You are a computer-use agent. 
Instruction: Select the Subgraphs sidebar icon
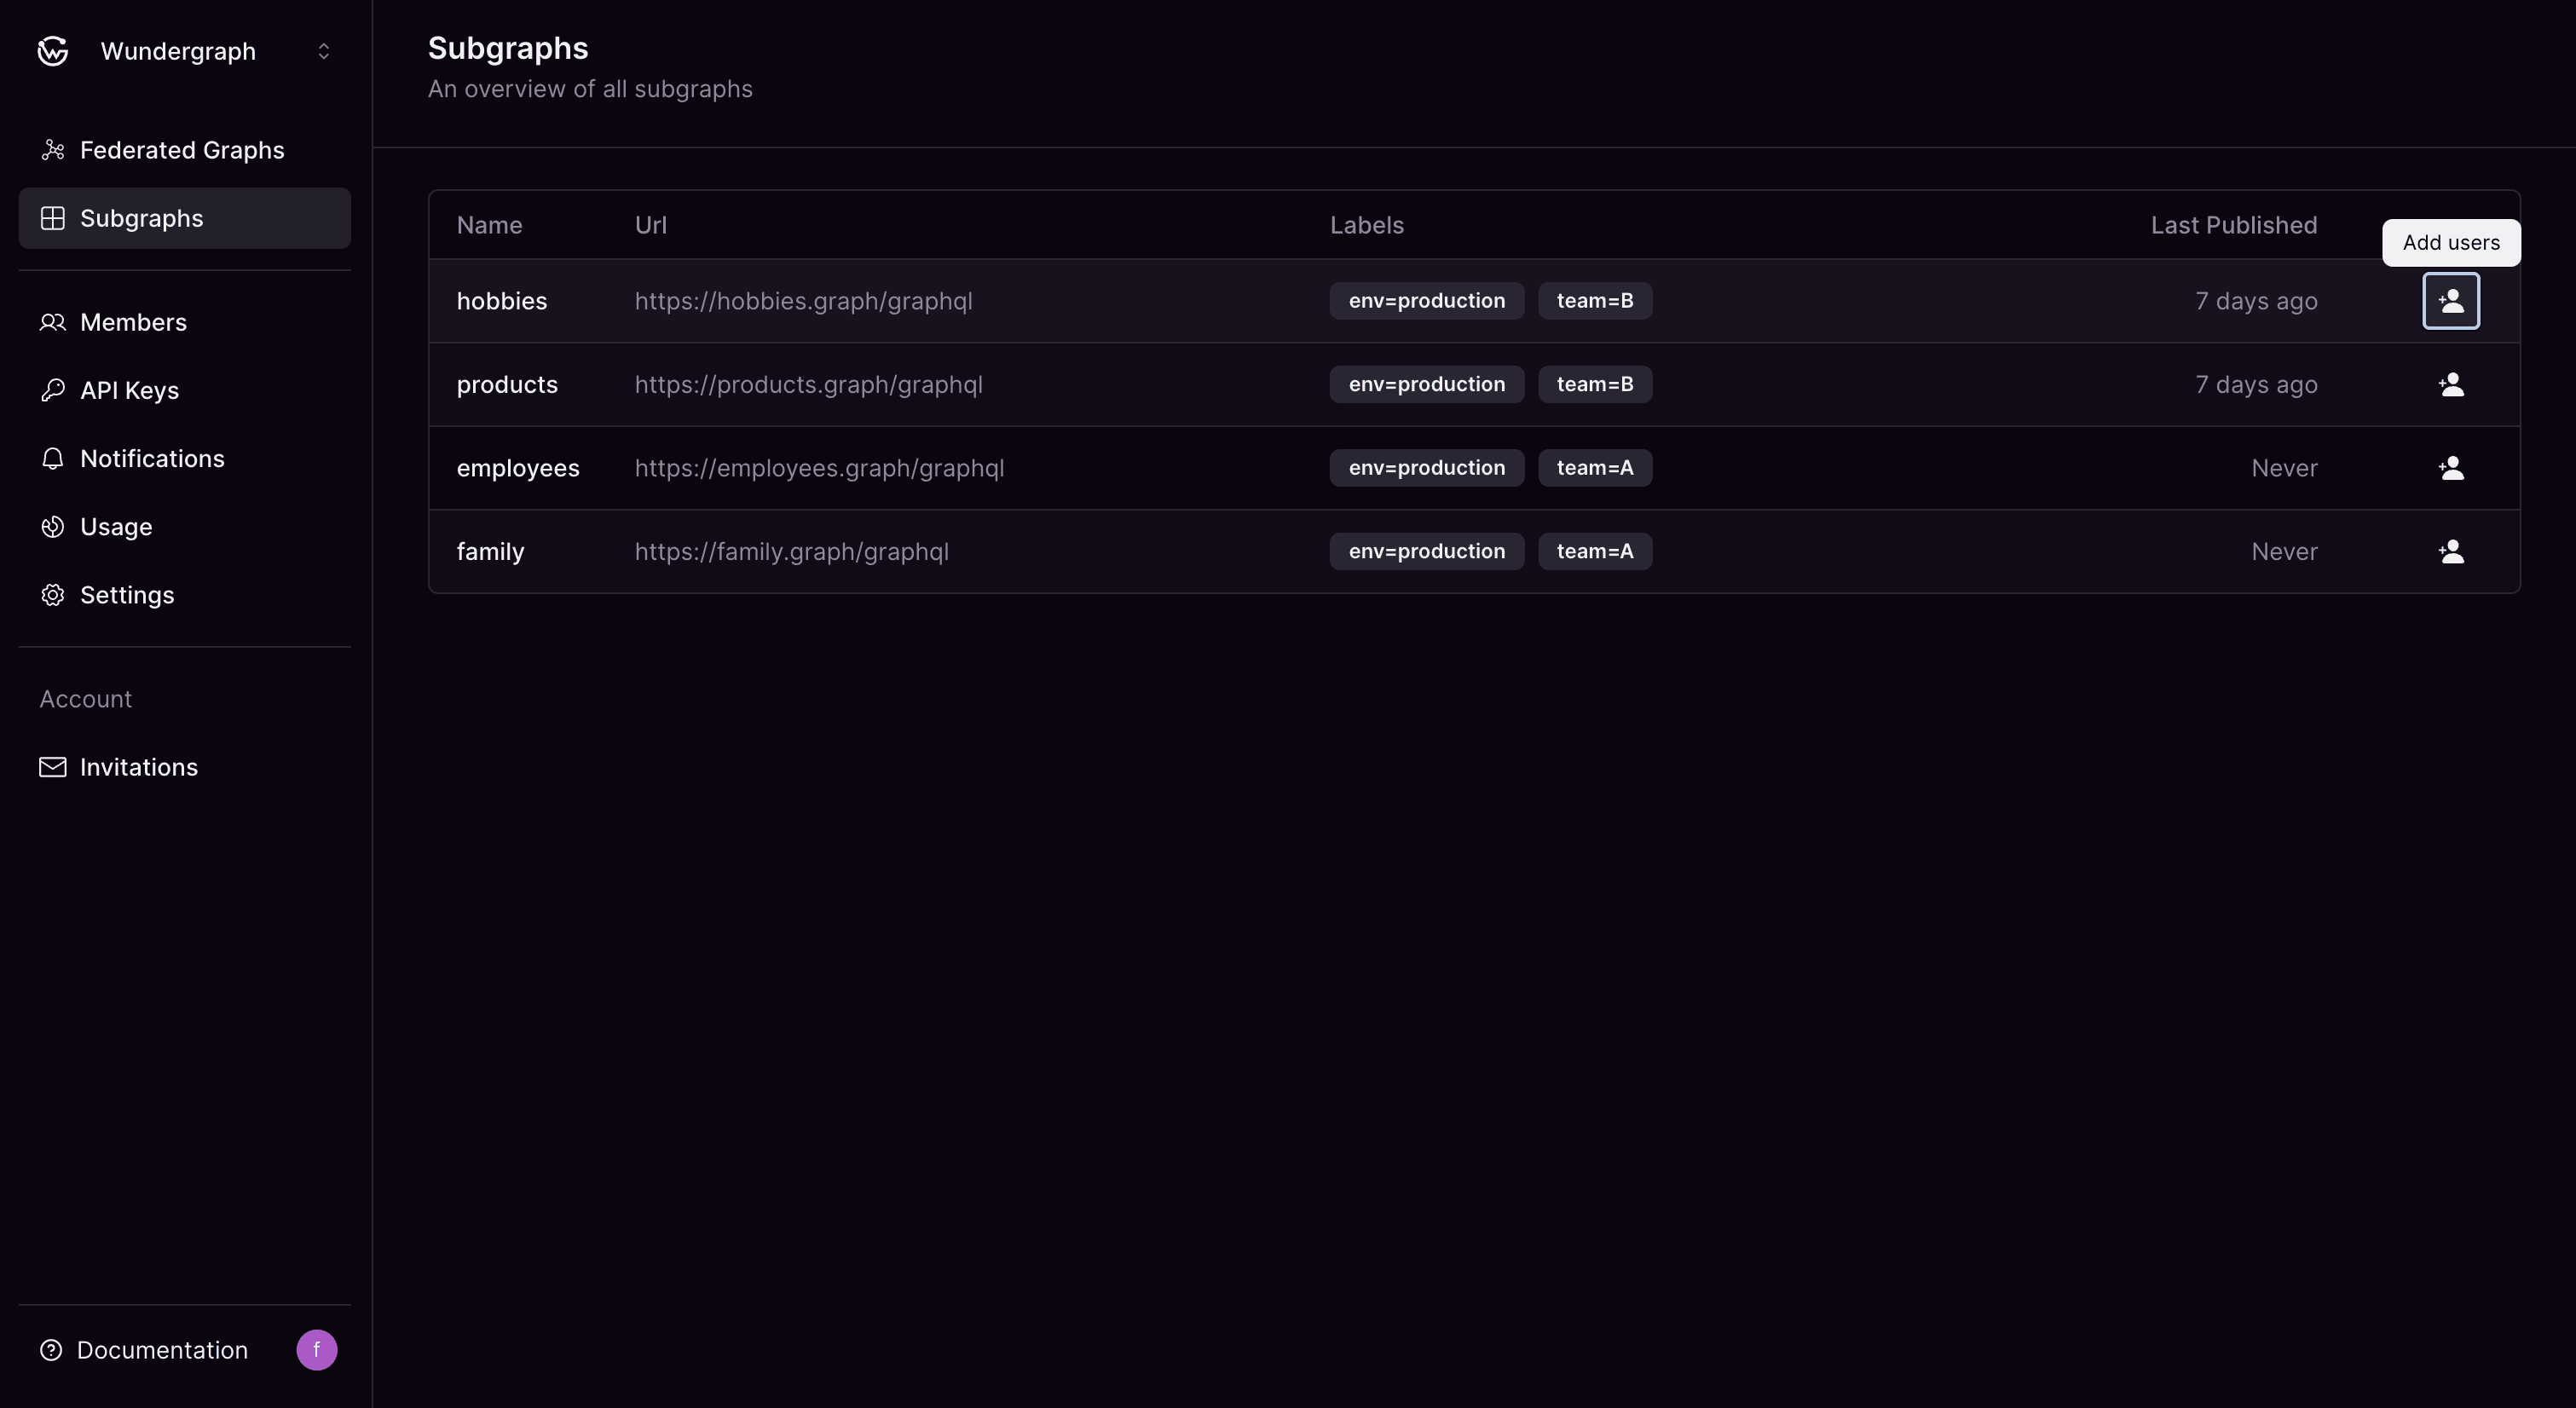[54, 217]
